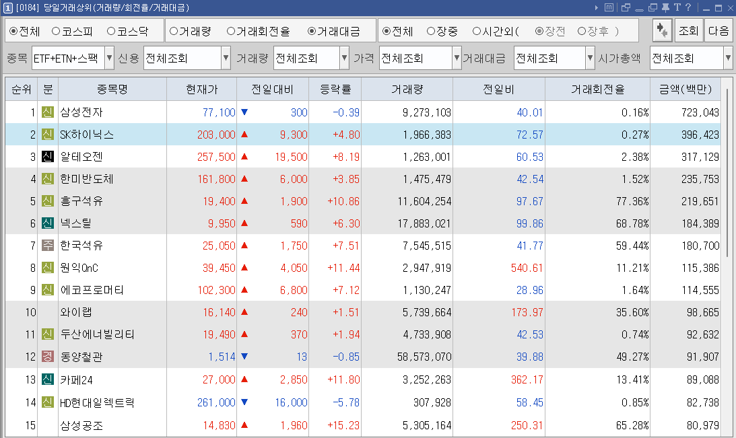
Task: Click the boxed 'm' icon in title bar
Action: (x=609, y=7)
